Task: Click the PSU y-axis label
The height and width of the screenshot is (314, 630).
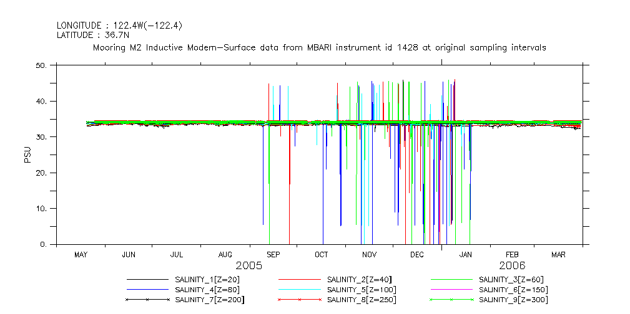Action: [27, 155]
